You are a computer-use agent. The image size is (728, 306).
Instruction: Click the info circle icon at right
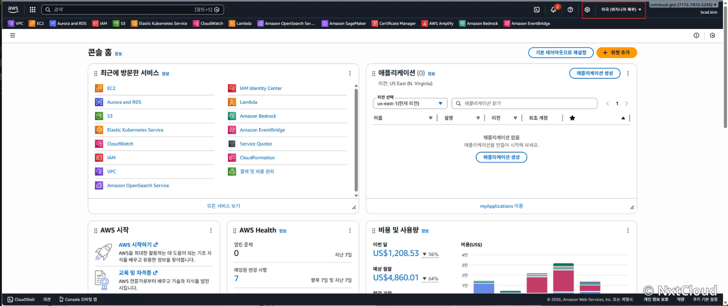pos(696,36)
